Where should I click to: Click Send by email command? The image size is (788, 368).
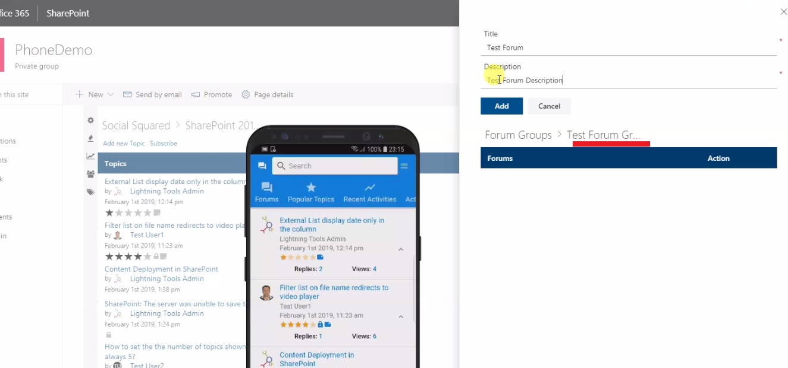pyautogui.click(x=152, y=94)
